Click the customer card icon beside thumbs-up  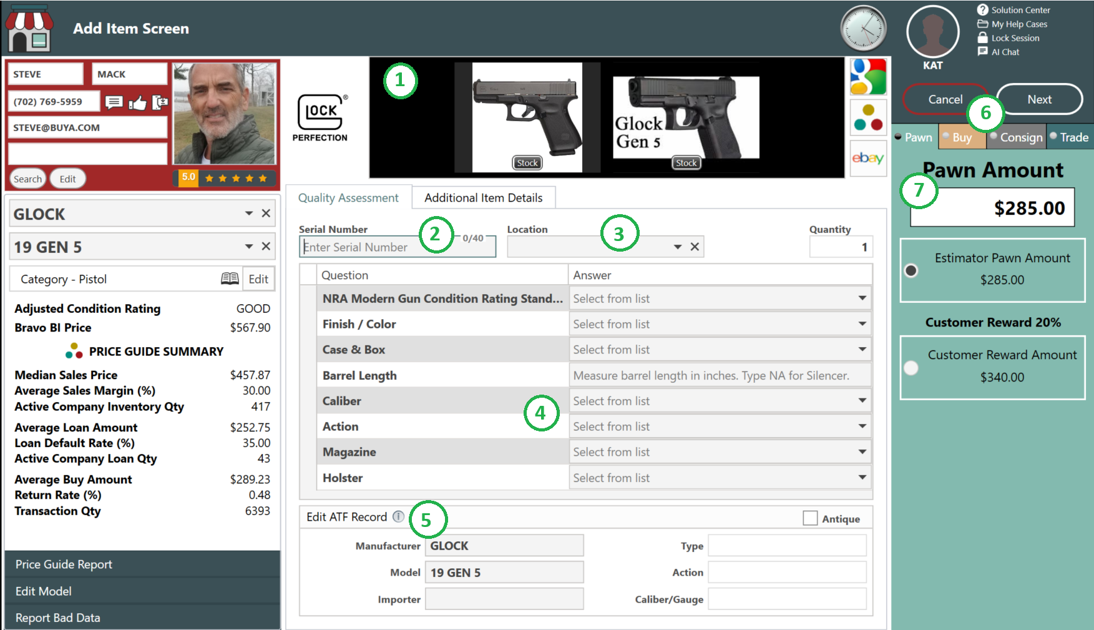[160, 102]
